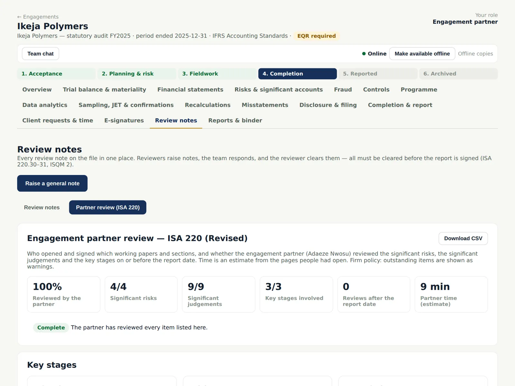Viewport: 515px width, 386px height.
Task: Click Make available offline button
Action: pos(422,54)
